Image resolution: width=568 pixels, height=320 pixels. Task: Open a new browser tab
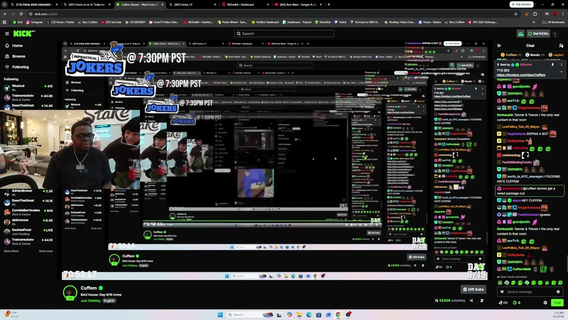click(x=328, y=4)
